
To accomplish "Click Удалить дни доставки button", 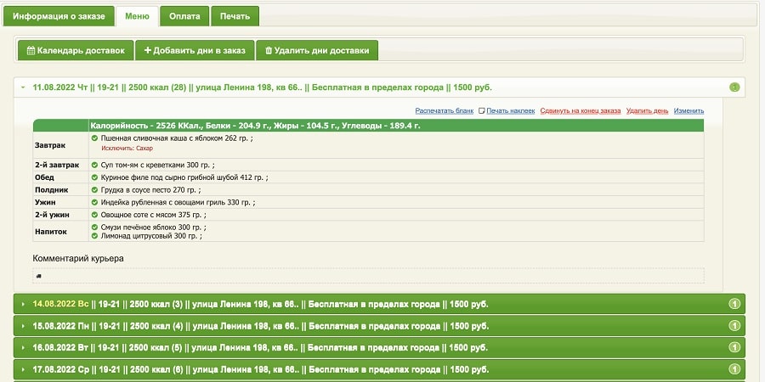I will coord(317,51).
